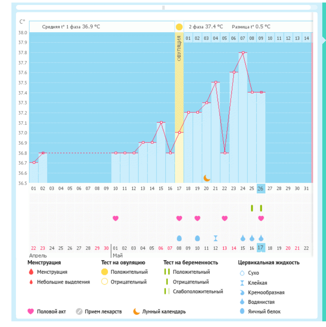Click the heart icon on highlighted day 26
Viewport: 326px width, 327px height.
[261, 218]
